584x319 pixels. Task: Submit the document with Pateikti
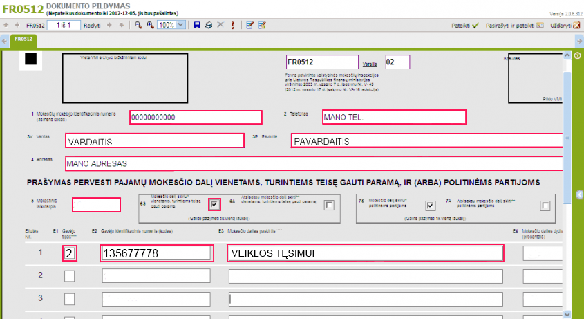pos(465,26)
